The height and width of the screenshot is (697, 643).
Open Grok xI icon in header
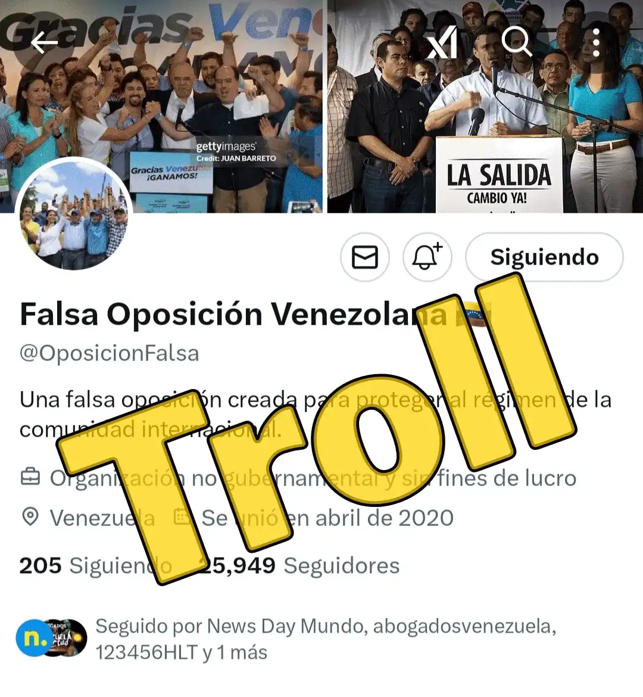pyautogui.click(x=442, y=42)
